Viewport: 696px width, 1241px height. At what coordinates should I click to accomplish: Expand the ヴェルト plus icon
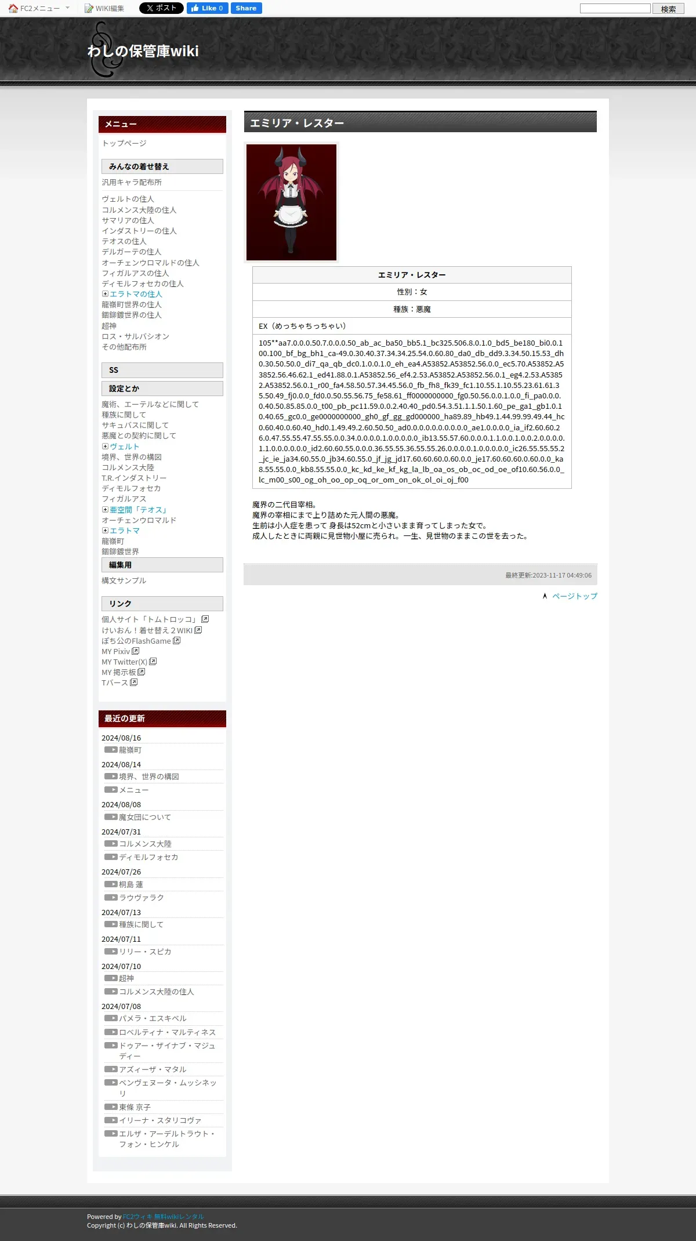point(106,447)
